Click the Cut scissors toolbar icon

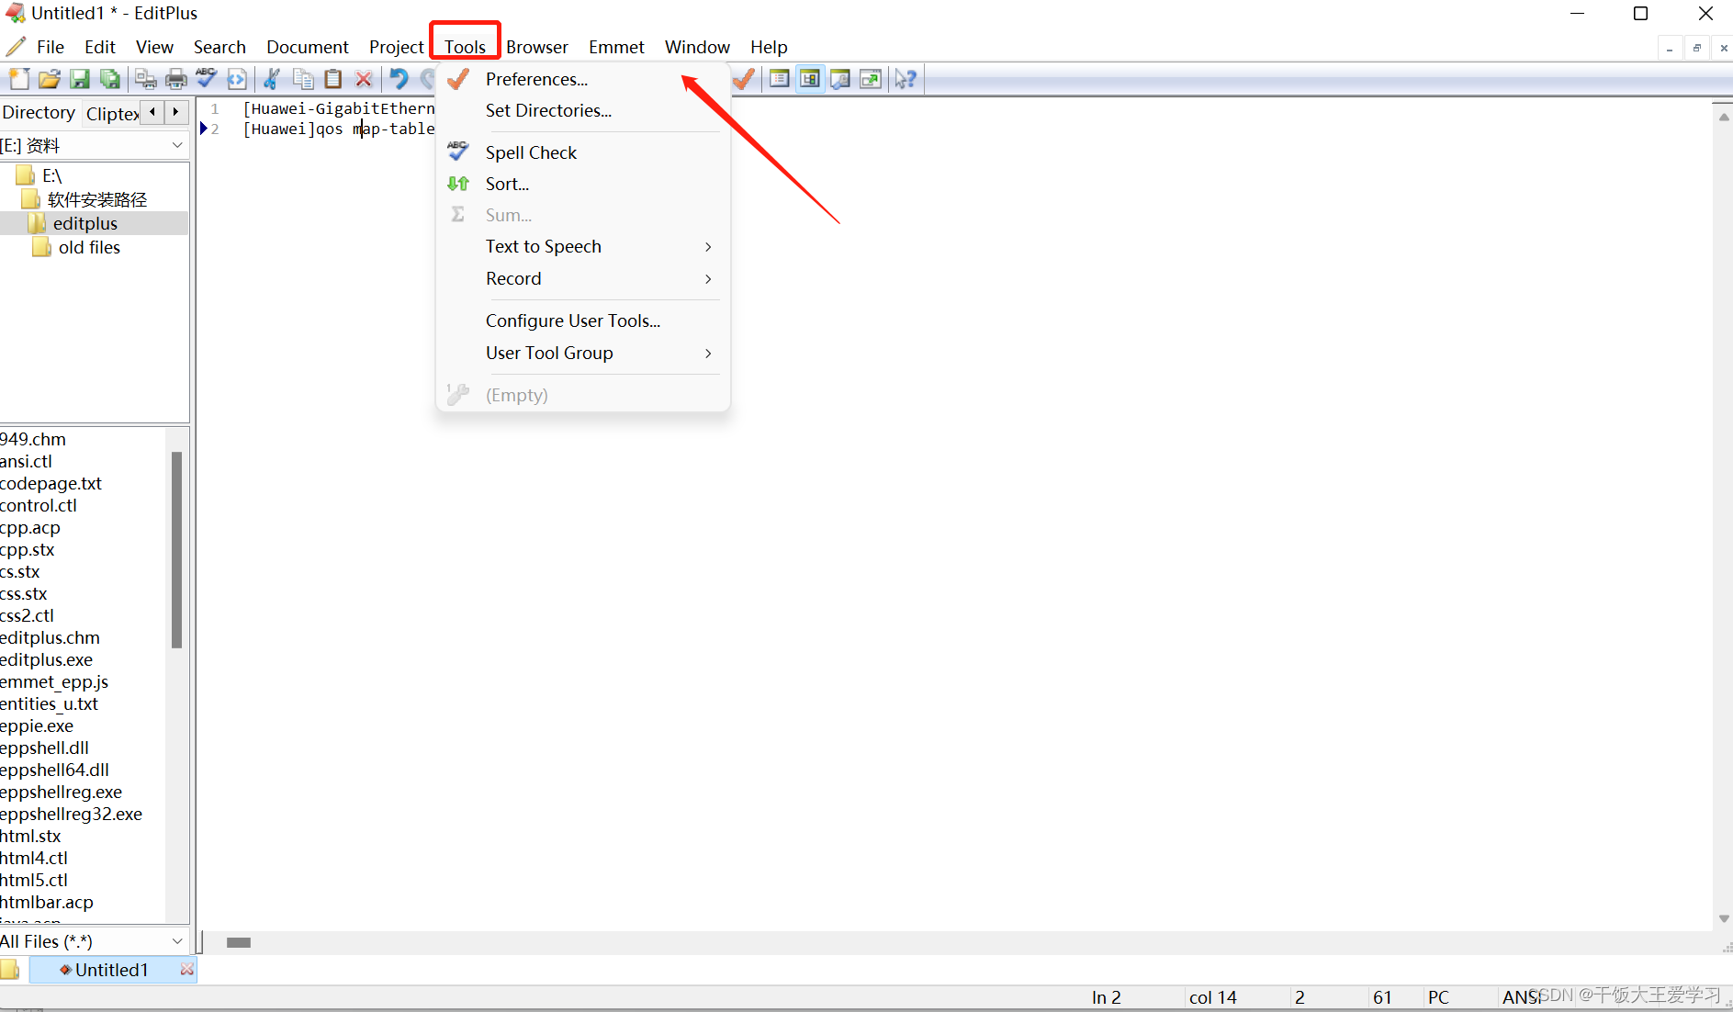(272, 79)
